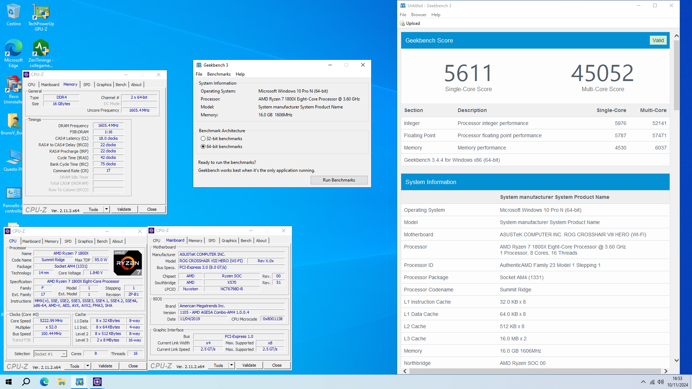
Task: Select 64-bit benchmarks radio button
Action: click(203, 147)
